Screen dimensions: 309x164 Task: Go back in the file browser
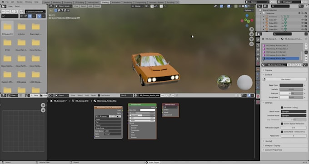click(x=4, y=12)
